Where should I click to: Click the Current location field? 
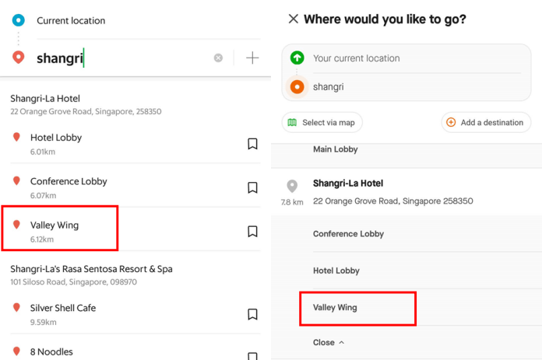coord(71,21)
